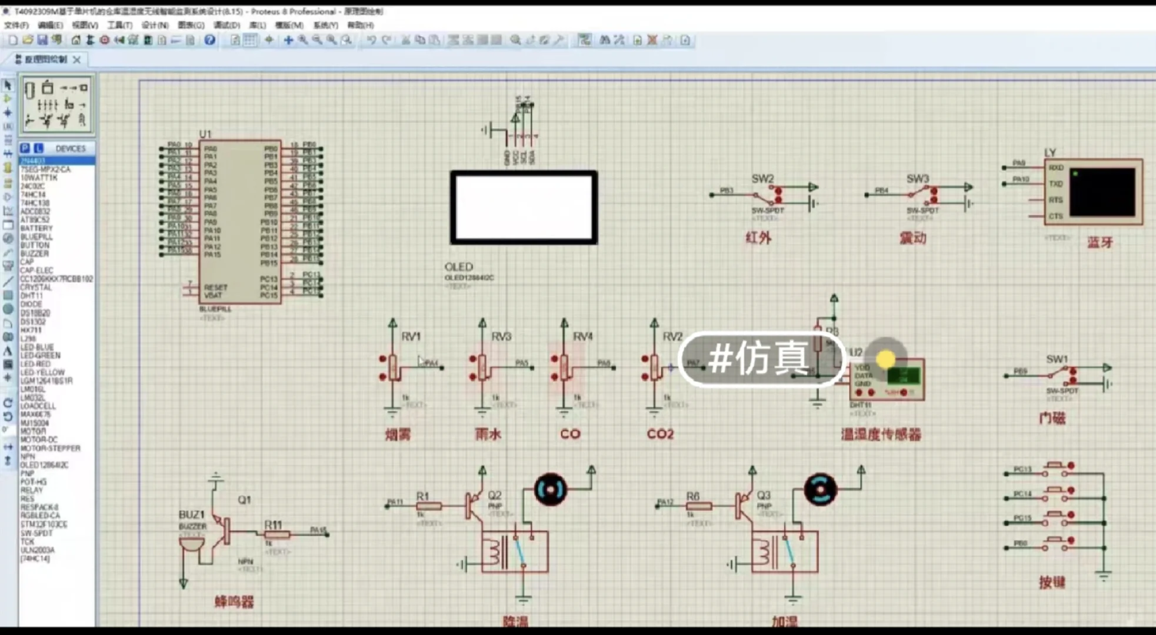Select the Text Script 'A' tool

click(8, 351)
